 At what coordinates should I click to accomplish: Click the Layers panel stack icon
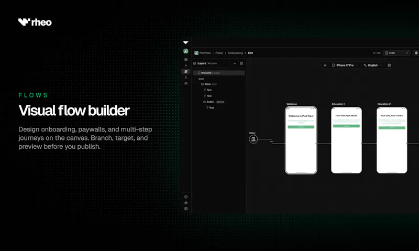[x=194, y=63]
